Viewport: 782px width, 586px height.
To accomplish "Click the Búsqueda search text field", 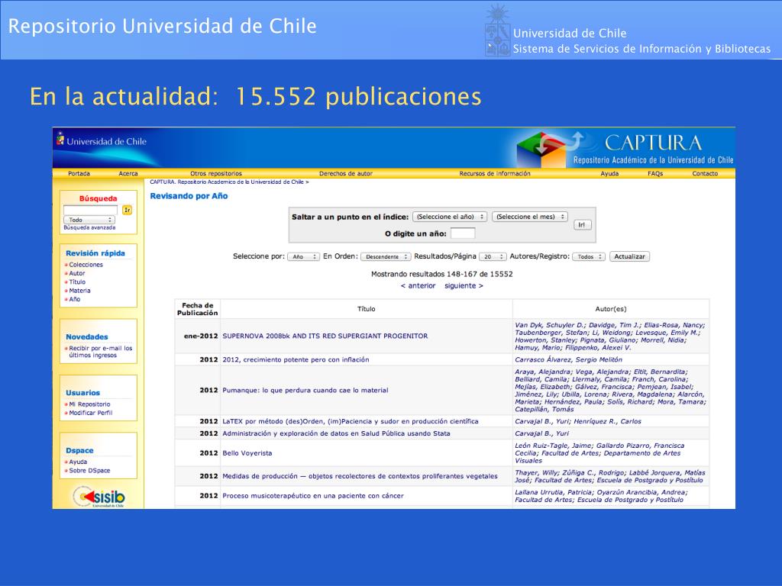I will pos(90,210).
